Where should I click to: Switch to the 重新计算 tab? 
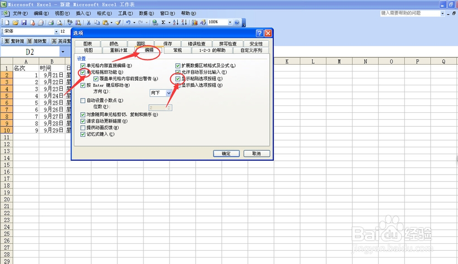click(119, 50)
